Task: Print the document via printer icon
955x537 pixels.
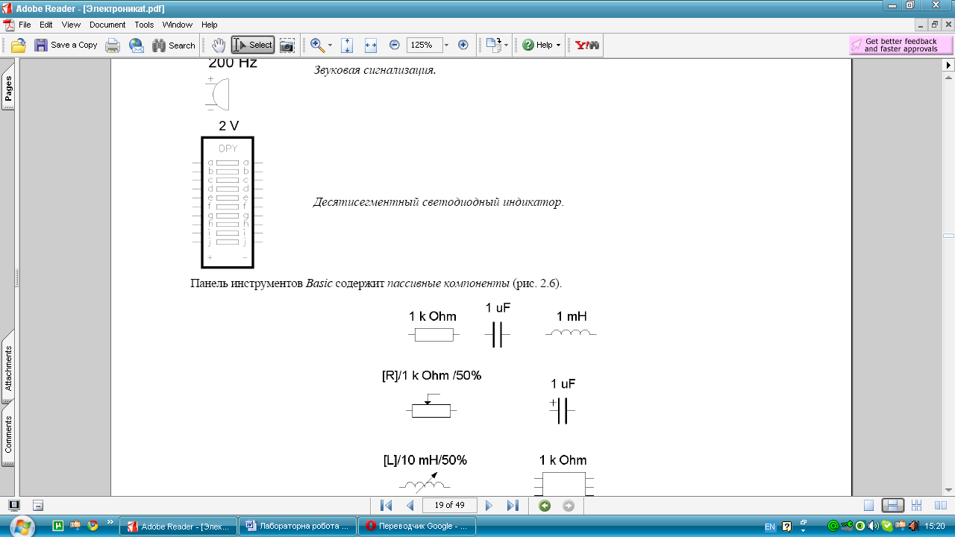Action: [x=113, y=45]
